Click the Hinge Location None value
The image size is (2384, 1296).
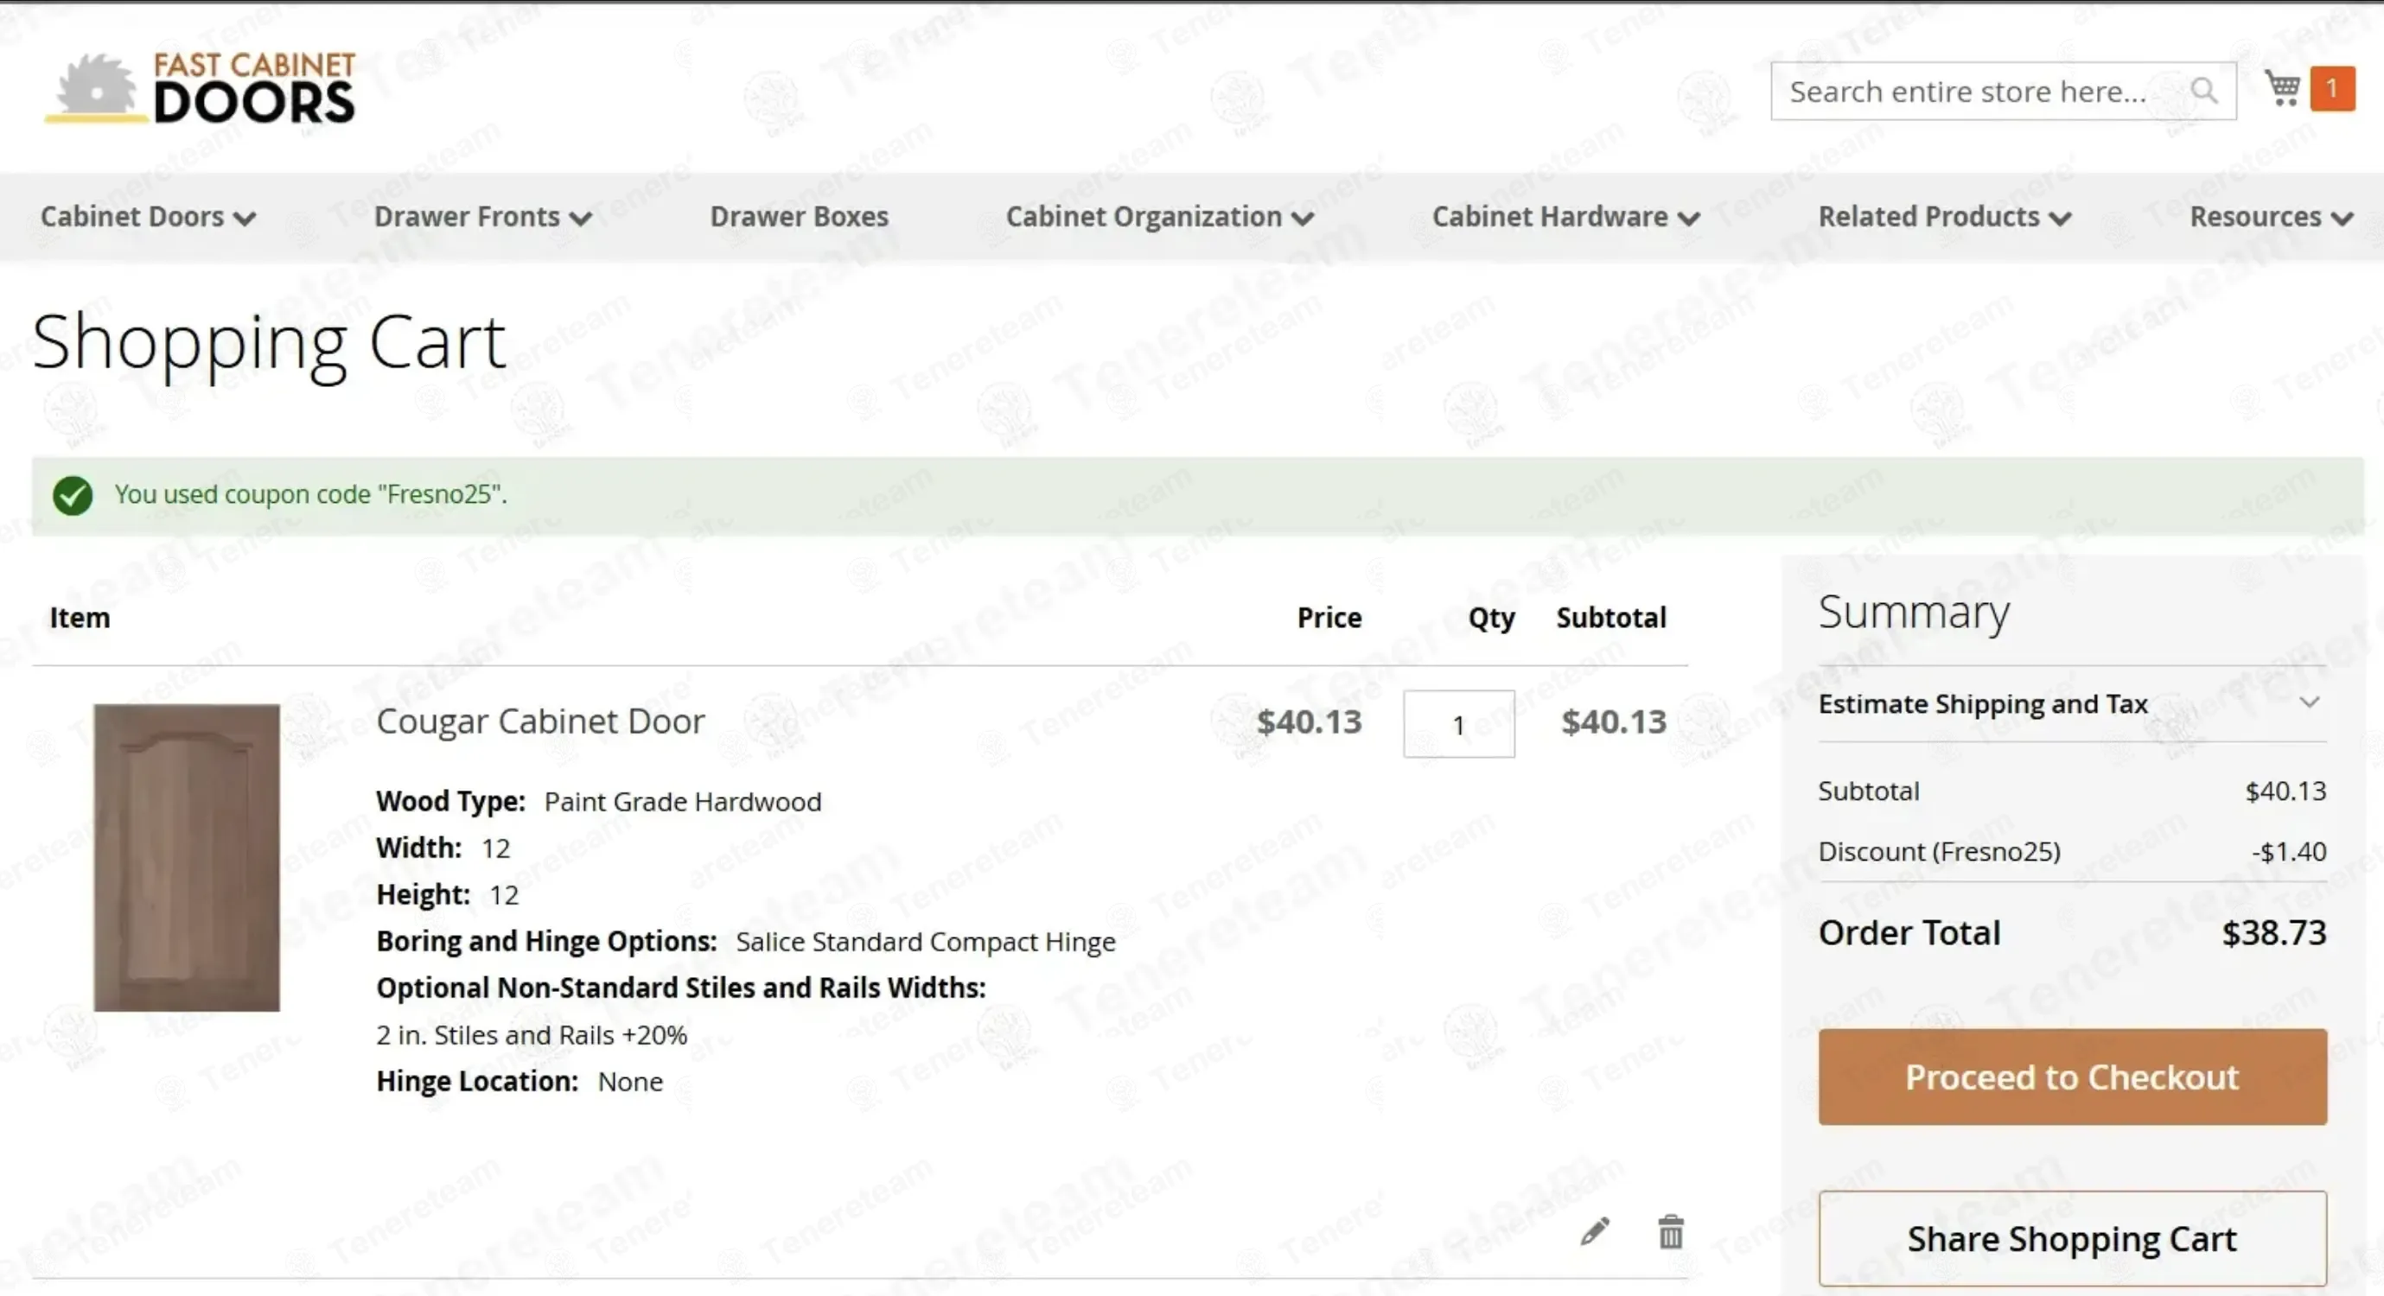[630, 1082]
